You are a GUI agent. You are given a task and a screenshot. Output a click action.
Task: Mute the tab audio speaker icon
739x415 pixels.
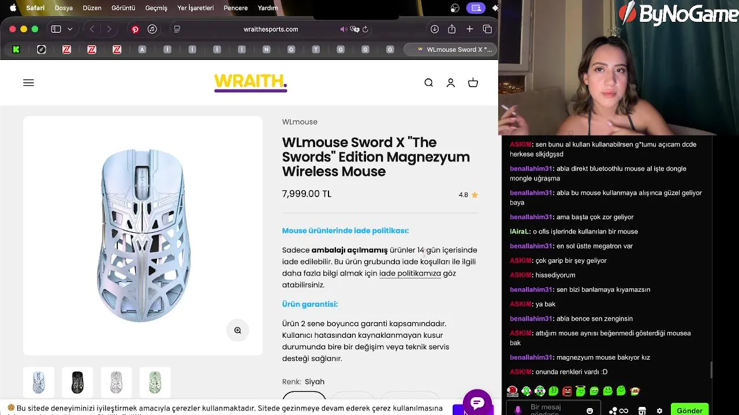(x=344, y=29)
